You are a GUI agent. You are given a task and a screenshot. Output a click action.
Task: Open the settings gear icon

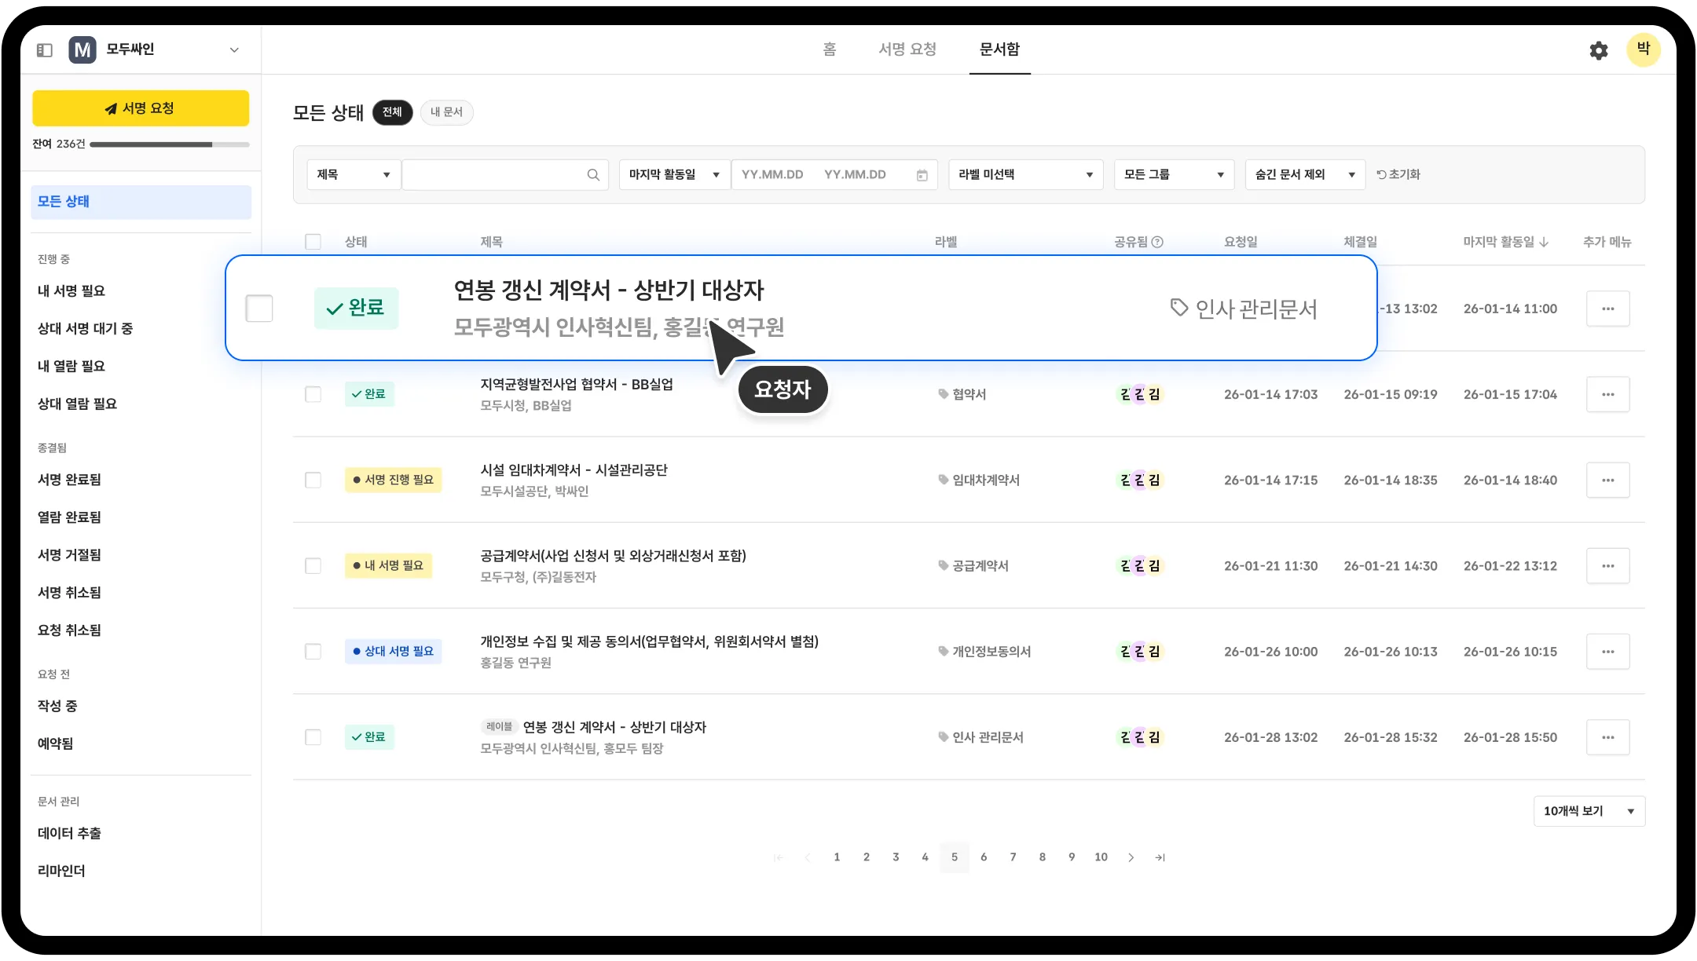(x=1599, y=49)
